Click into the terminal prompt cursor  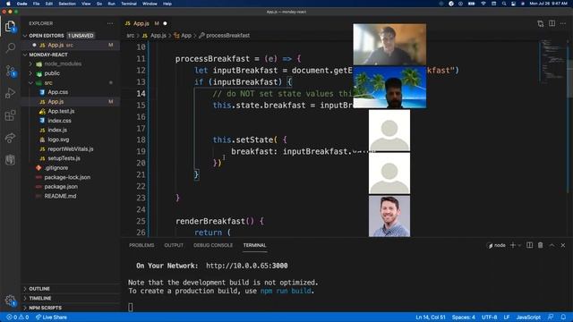coord(131,307)
